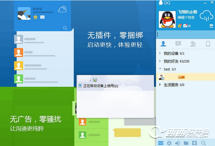Viewport: 215px width, 146px height.
Task: Click 编辑个性签名 to edit signature
Action: (186, 17)
